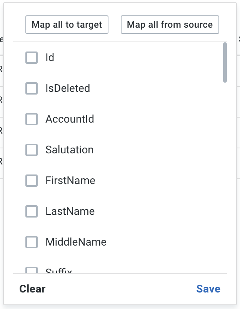
Task: Select the LastName field name text
Action: [x=70, y=211]
